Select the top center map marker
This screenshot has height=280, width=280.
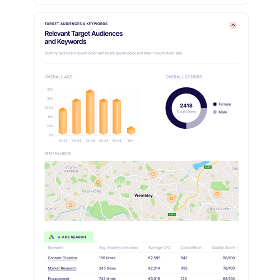[153, 174]
